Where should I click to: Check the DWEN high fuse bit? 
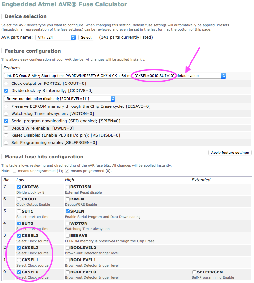tap(68, 199)
